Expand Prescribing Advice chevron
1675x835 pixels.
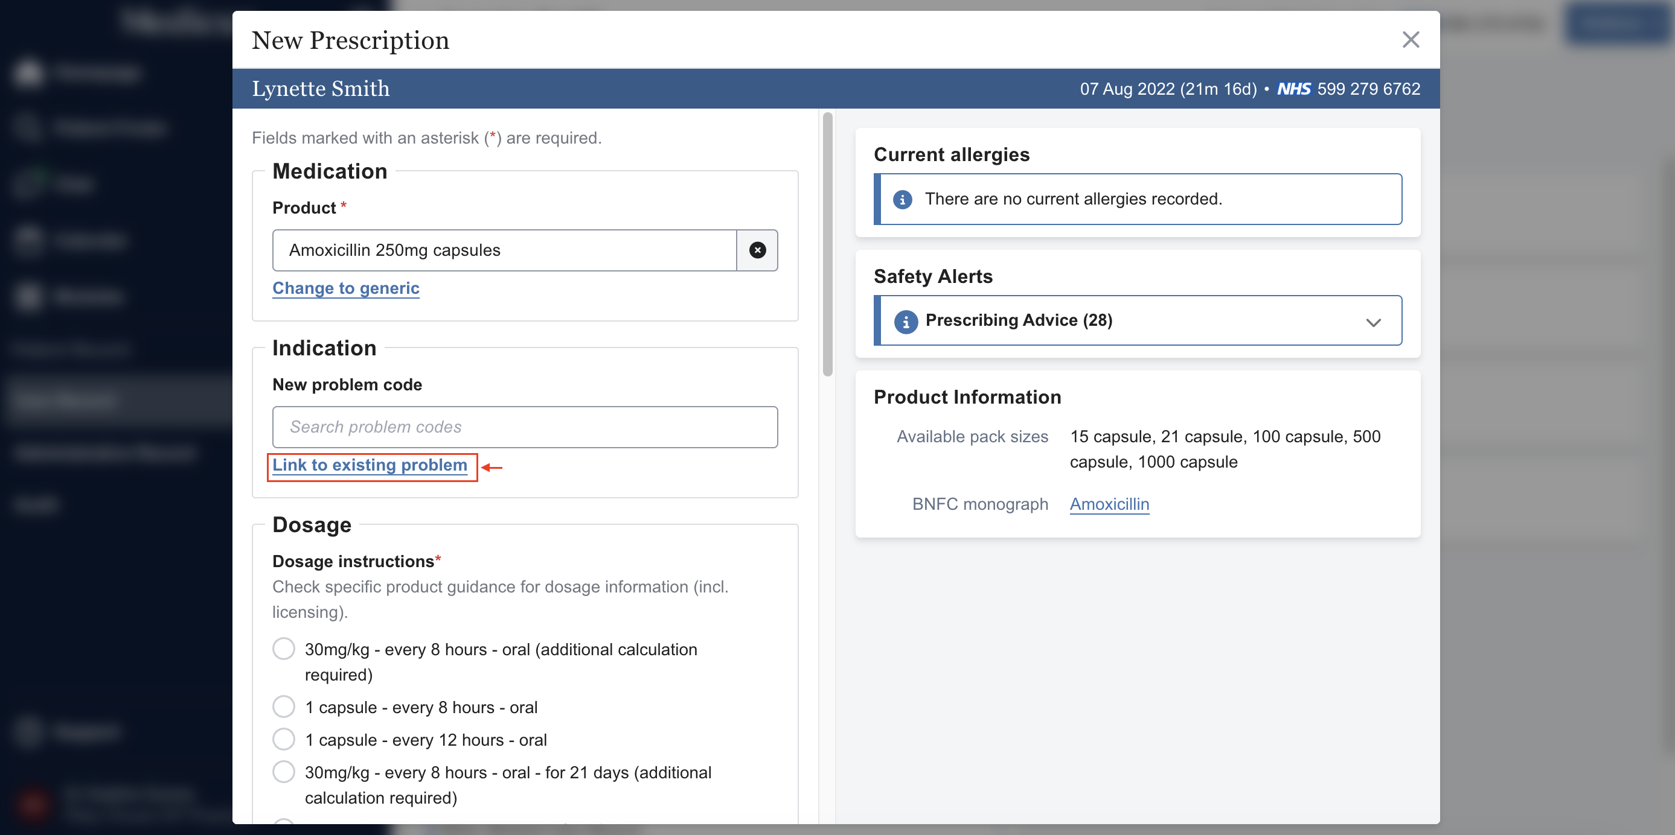1372,322
